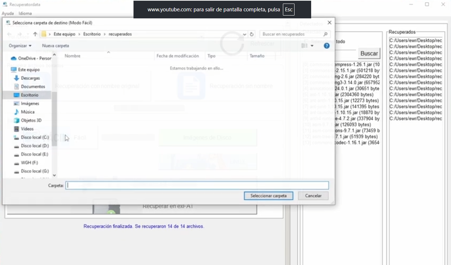Click the Cancelar button
Screen dimensions: 451x265
(313, 196)
